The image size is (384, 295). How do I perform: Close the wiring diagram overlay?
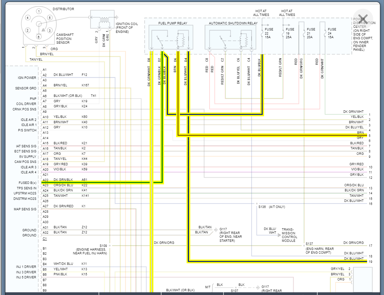pos(363,19)
